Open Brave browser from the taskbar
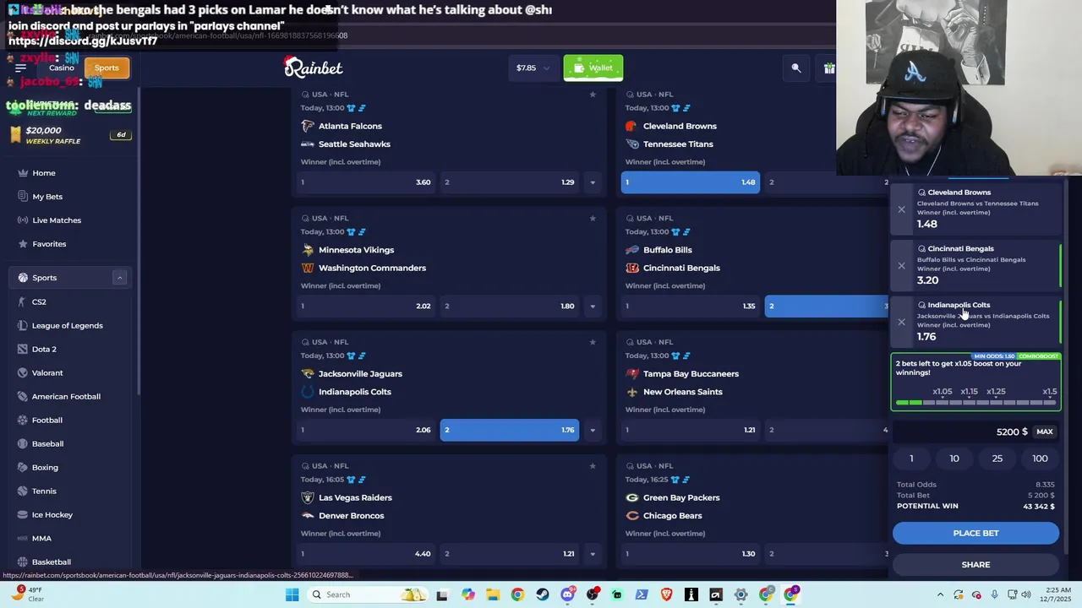 [x=666, y=594]
